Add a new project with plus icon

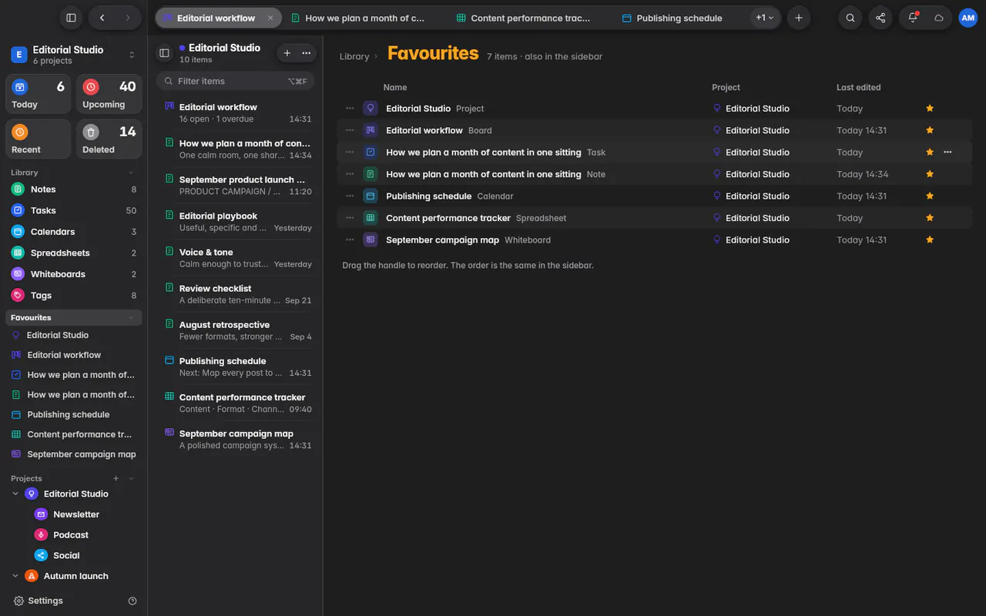tap(116, 478)
